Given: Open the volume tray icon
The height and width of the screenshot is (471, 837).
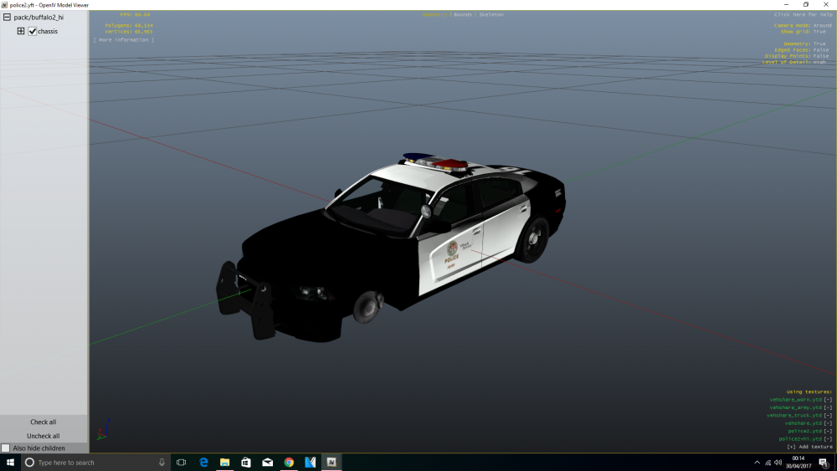Looking at the screenshot, I should 778,463.
